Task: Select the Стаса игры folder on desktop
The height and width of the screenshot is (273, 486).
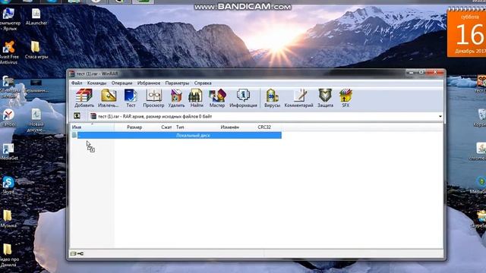Action: (36, 50)
